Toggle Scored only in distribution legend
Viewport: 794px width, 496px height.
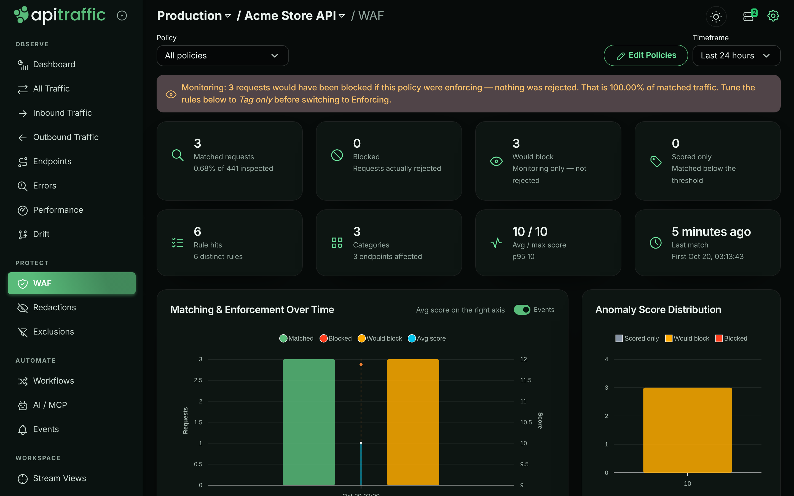(x=637, y=338)
